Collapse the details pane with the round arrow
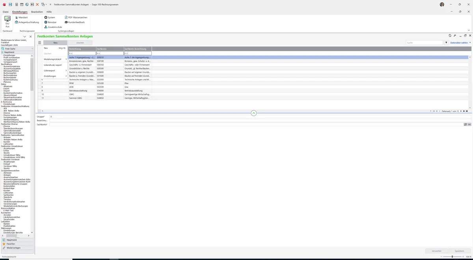The height and width of the screenshot is (260, 473). [x=253, y=113]
